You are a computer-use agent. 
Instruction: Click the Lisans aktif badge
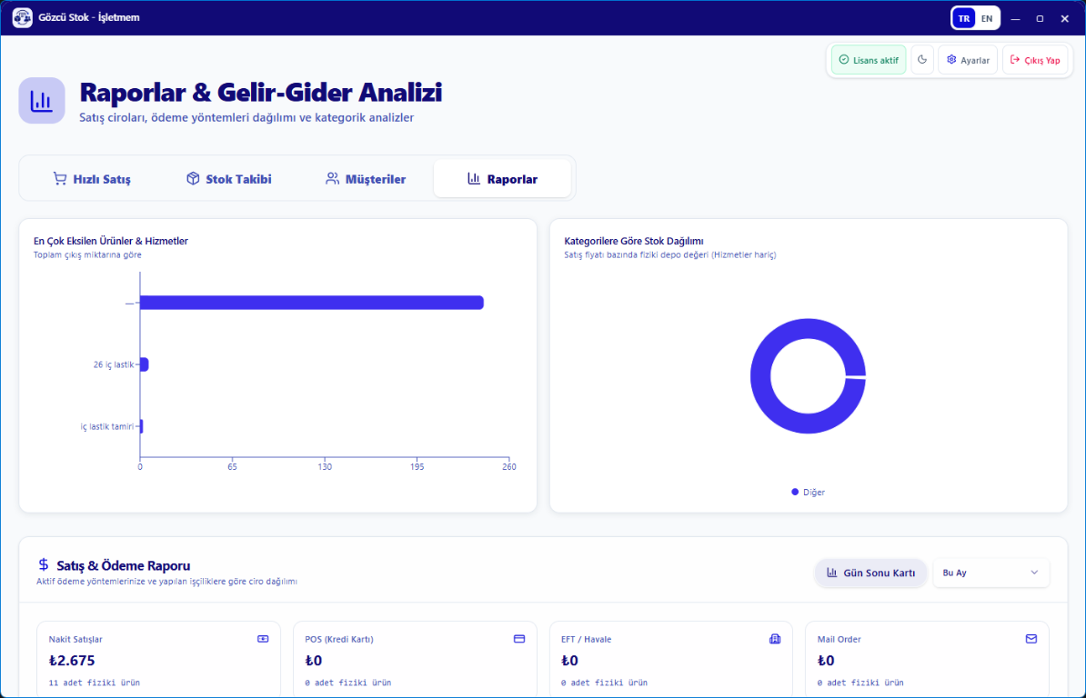[x=869, y=60]
